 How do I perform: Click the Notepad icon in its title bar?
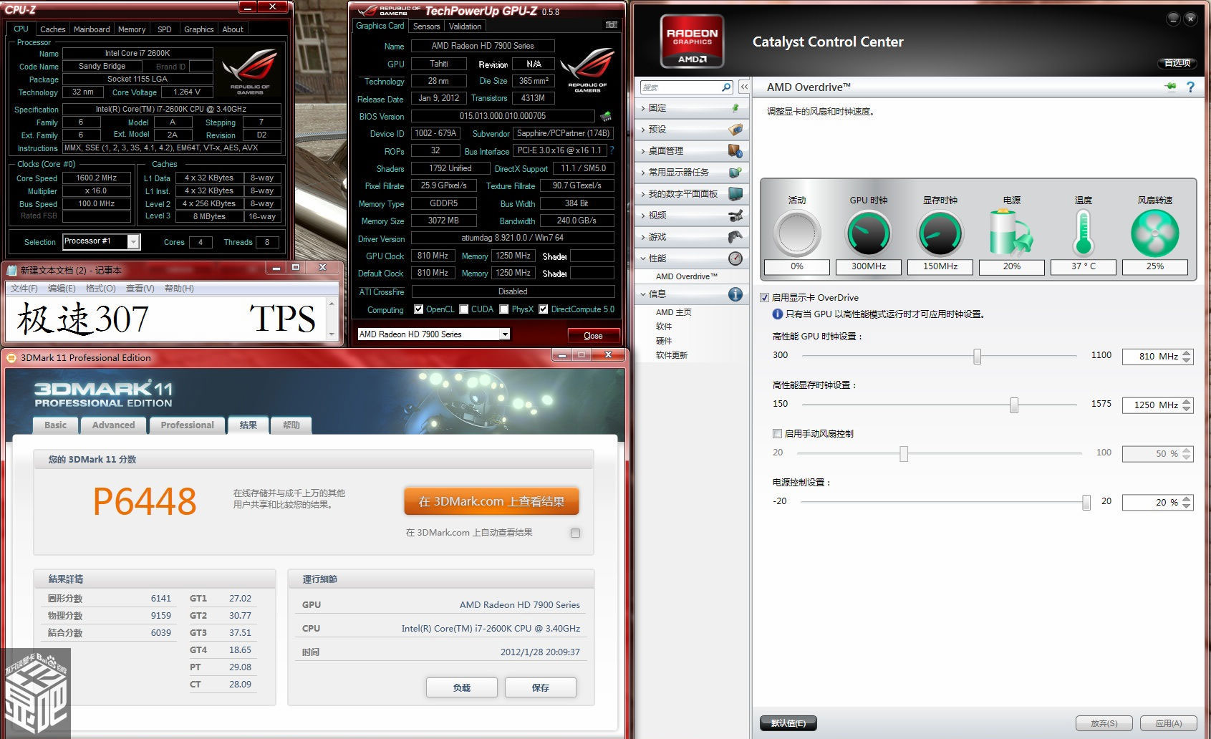point(12,270)
